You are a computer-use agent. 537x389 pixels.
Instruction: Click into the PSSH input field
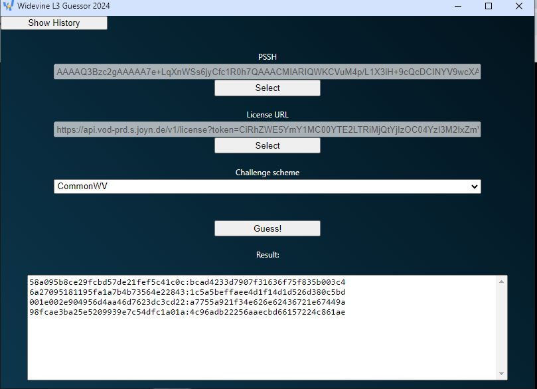pos(267,72)
